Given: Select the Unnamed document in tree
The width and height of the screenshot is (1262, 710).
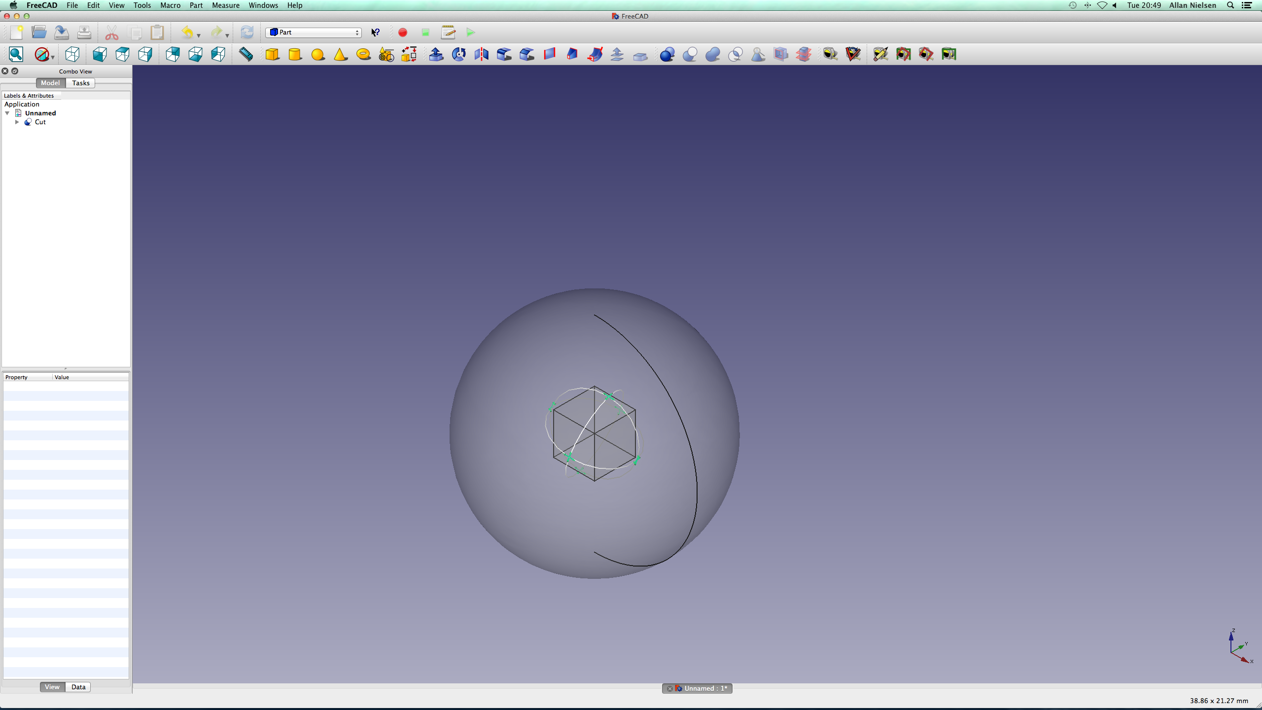Looking at the screenshot, I should click(x=40, y=113).
